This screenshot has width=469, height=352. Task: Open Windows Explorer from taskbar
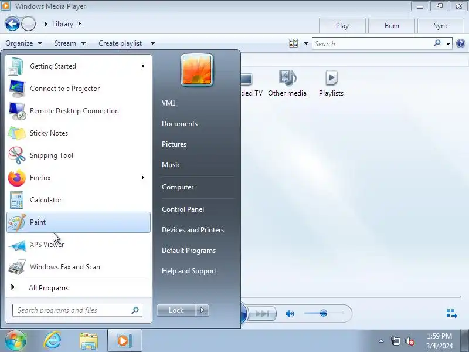tap(89, 341)
